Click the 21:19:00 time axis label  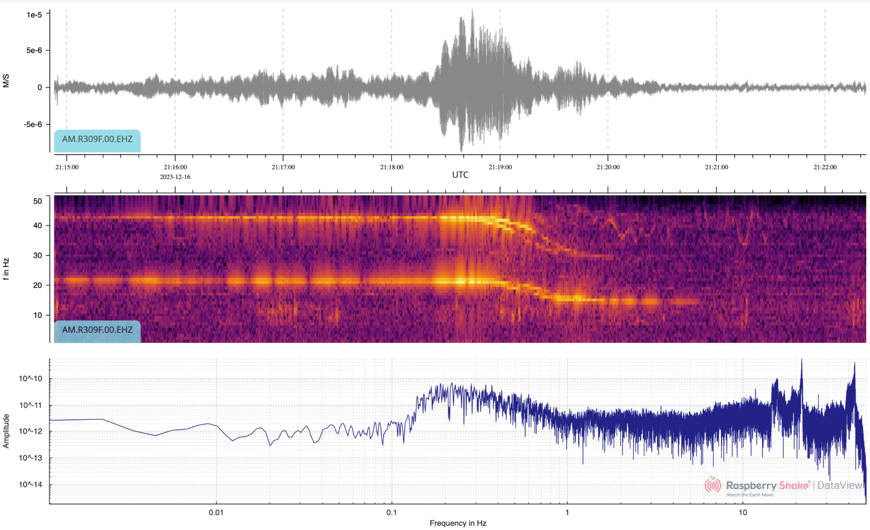pyautogui.click(x=500, y=167)
